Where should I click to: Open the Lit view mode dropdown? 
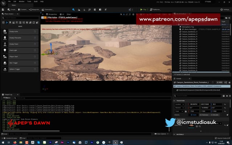click(62, 14)
